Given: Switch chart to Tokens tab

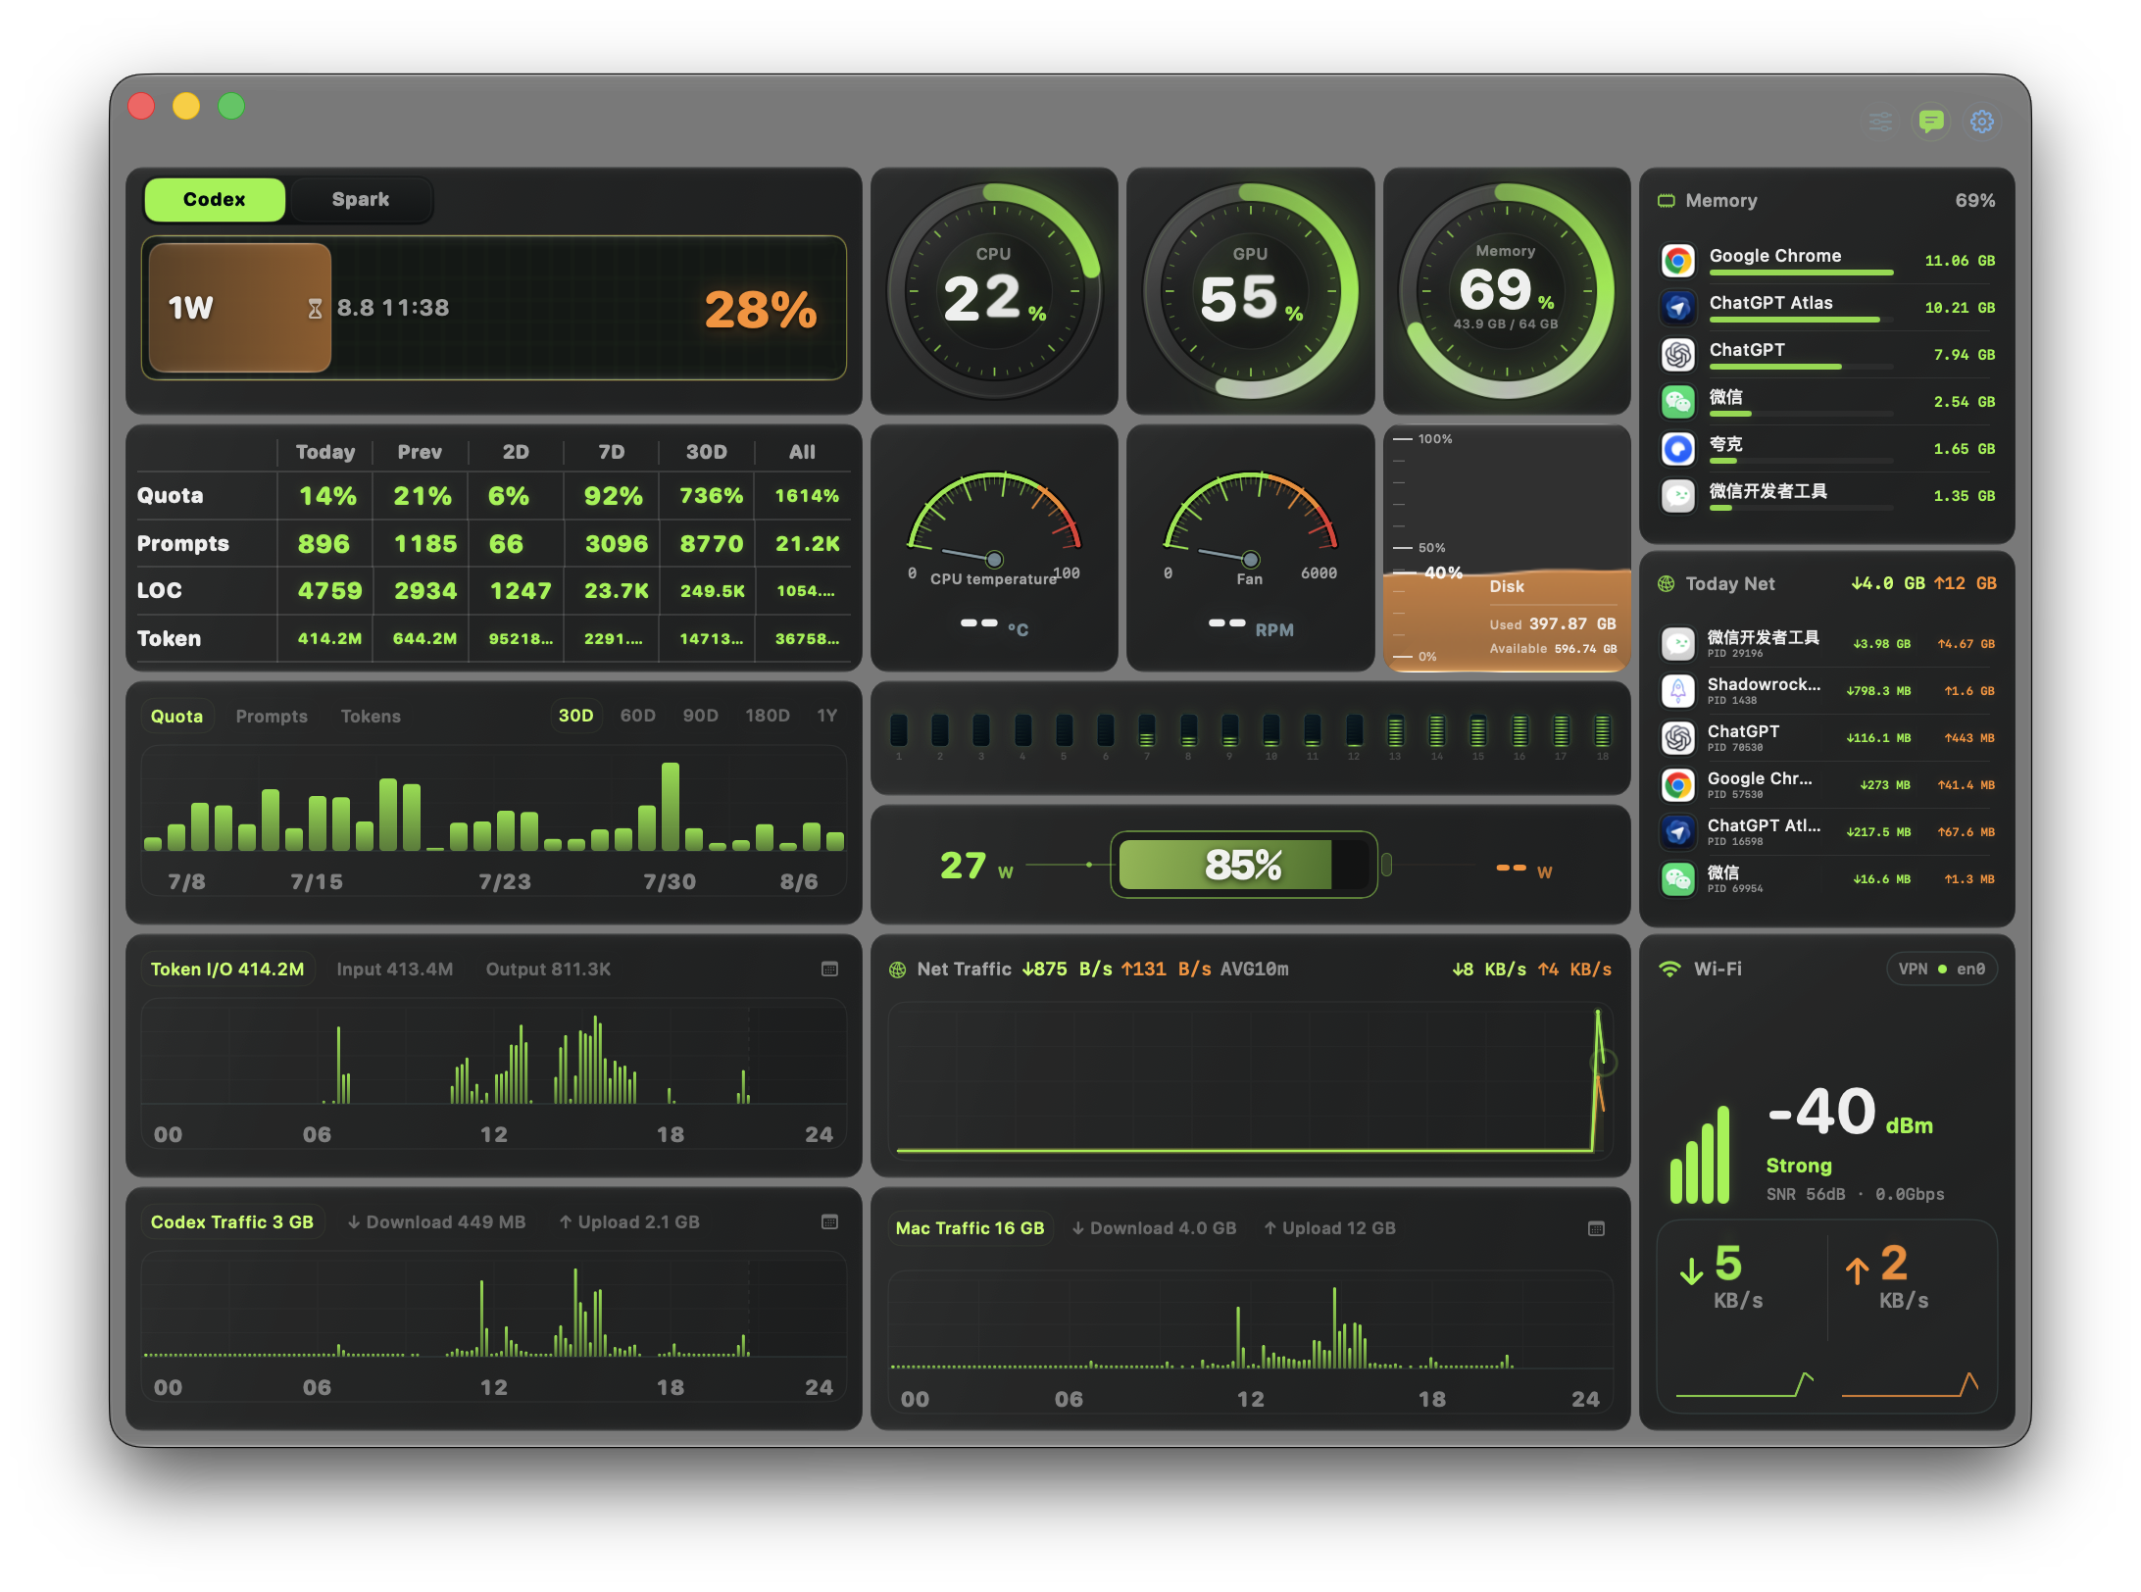Looking at the screenshot, I should click(x=371, y=718).
